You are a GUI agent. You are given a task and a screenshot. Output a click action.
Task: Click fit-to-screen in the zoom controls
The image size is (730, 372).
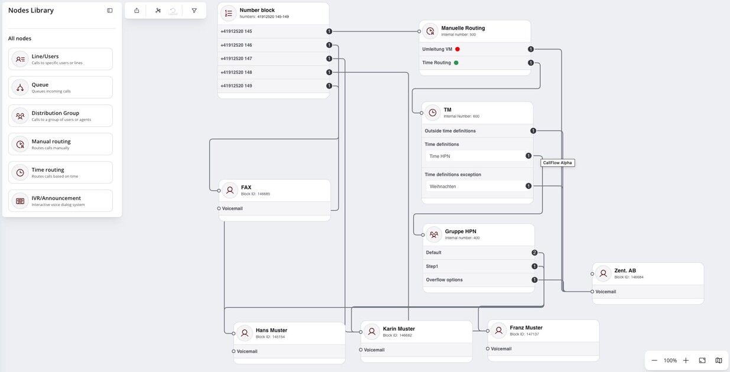tap(701, 360)
